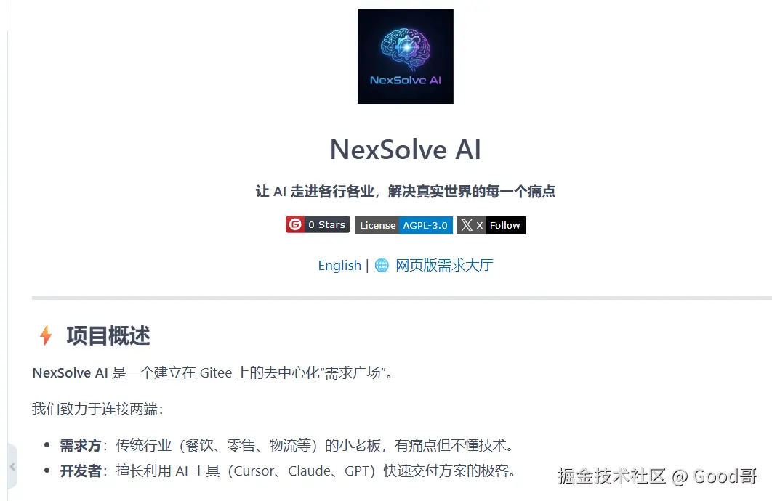Select the large NexSolve AI page title
772x501 pixels.
click(x=405, y=150)
